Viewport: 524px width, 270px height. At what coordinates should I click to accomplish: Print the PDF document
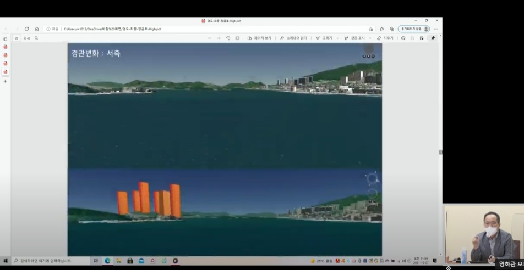pyautogui.click(x=403, y=38)
